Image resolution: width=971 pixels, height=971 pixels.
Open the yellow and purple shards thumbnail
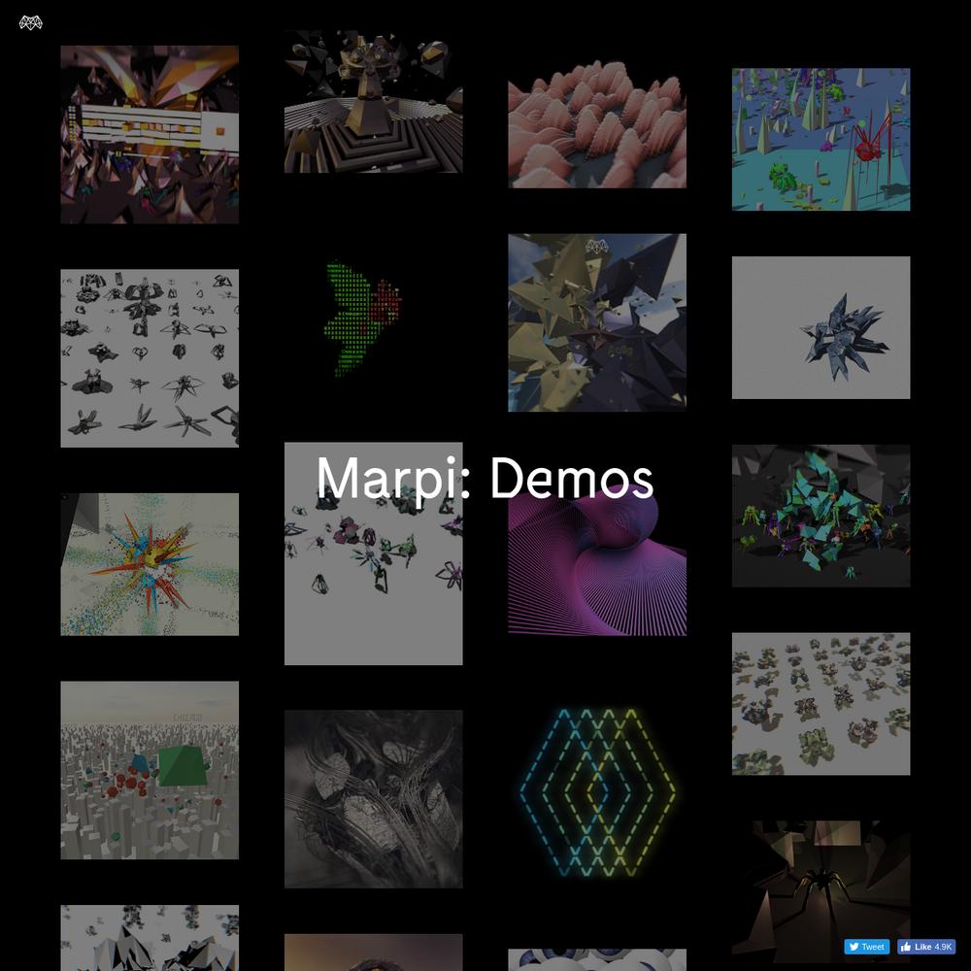pos(597,322)
